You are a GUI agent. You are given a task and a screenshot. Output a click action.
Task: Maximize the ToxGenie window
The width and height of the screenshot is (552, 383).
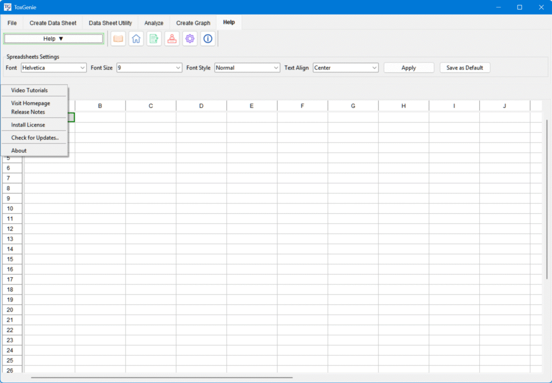(520, 7)
